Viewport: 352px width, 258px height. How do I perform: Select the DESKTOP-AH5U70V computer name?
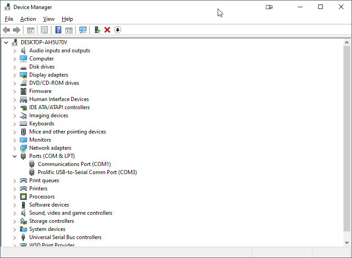tap(44, 42)
